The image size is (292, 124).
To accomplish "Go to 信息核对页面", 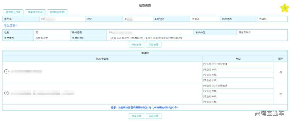I will [x=35, y=12].
